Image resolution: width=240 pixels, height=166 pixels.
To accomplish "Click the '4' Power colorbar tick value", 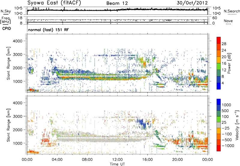I will [x=223, y=83].
